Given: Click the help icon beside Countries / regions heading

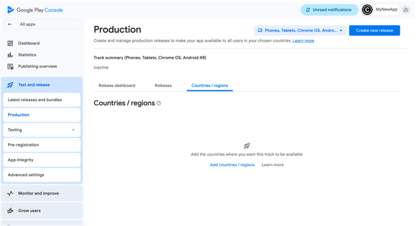Looking at the screenshot, I should click(x=159, y=103).
